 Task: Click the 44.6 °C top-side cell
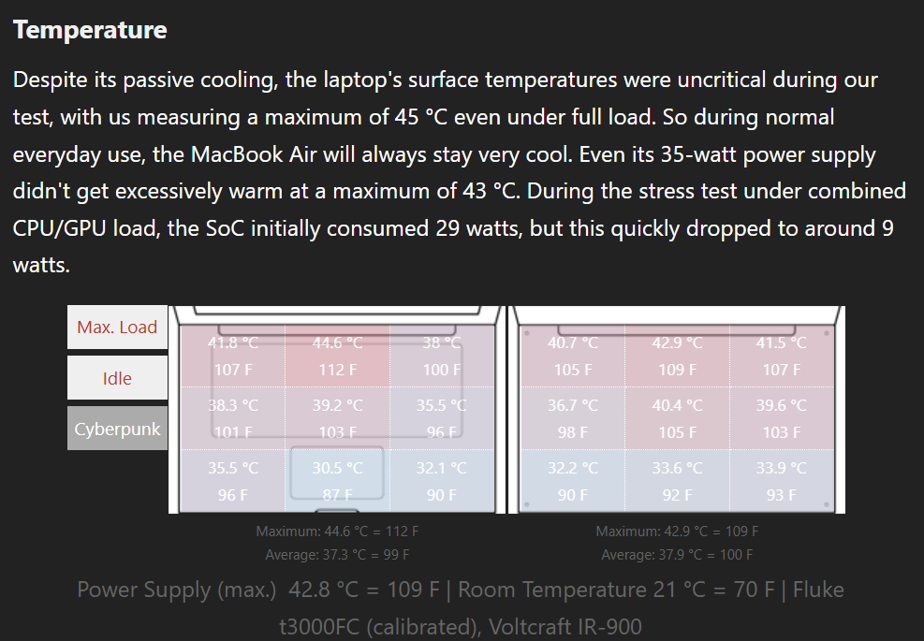(x=337, y=356)
